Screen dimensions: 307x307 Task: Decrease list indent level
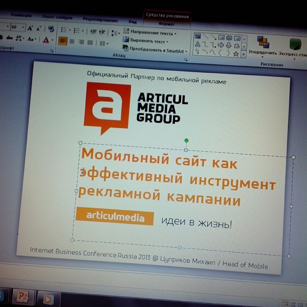click(94, 32)
